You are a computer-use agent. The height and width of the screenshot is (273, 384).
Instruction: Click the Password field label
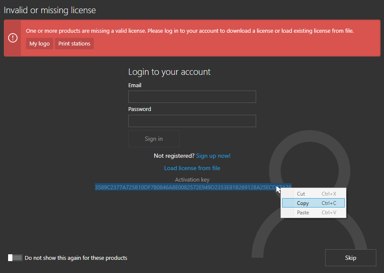pyautogui.click(x=140, y=109)
